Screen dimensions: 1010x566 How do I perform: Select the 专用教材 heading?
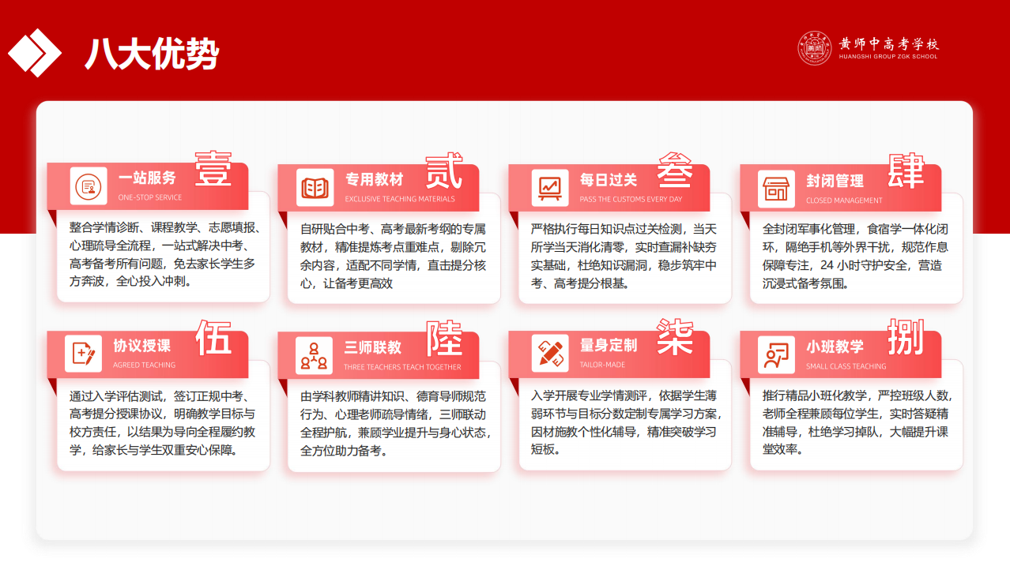click(374, 180)
